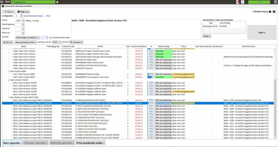Toggle the Volledige toegang checkbox
The image size is (278, 147).
[270, 12]
